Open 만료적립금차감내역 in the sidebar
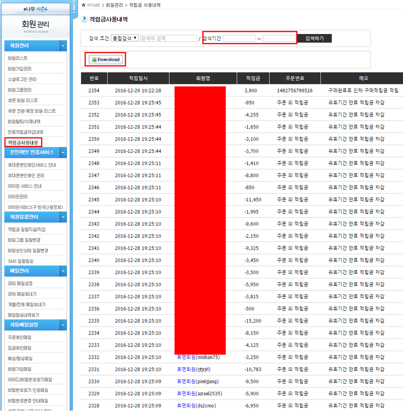This screenshot has width=403, height=411. (x=25, y=132)
